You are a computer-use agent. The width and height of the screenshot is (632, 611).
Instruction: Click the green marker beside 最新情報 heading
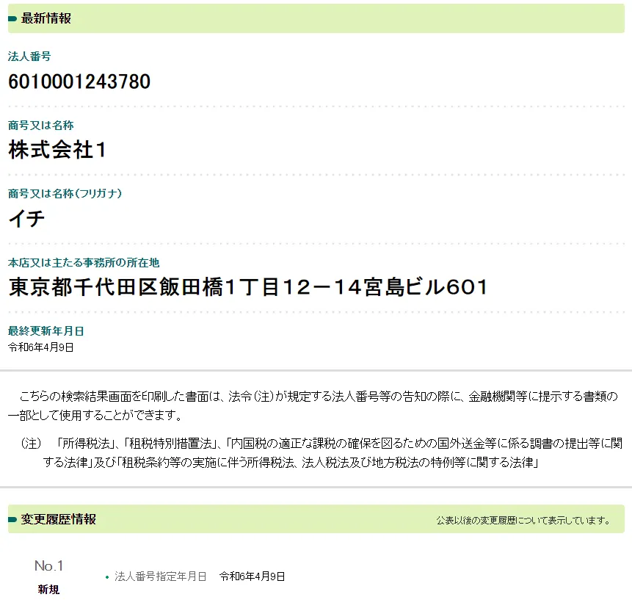pyautogui.click(x=12, y=19)
